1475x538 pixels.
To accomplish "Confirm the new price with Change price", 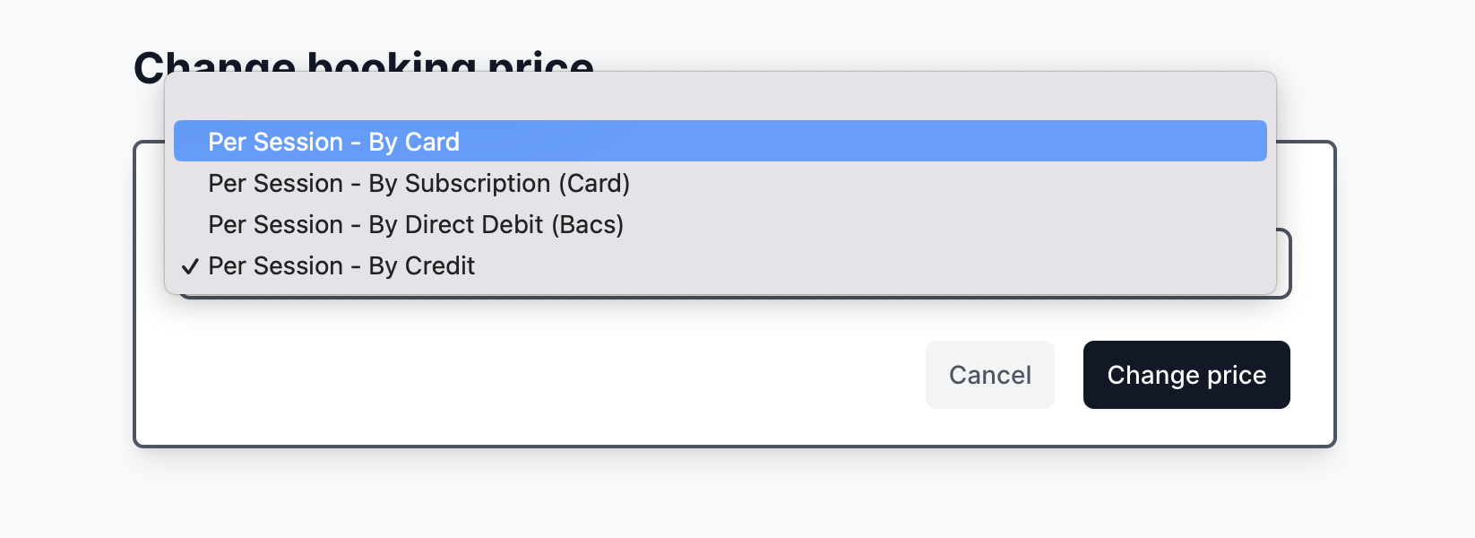I will [1186, 374].
